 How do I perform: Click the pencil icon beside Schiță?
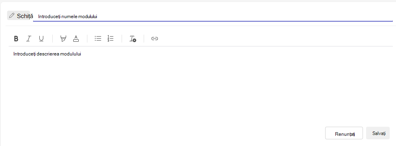tap(12, 16)
